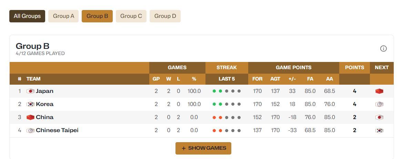403x159 pixels.
Task: Open the Chinese Taipei team link
Action: (x=57, y=130)
